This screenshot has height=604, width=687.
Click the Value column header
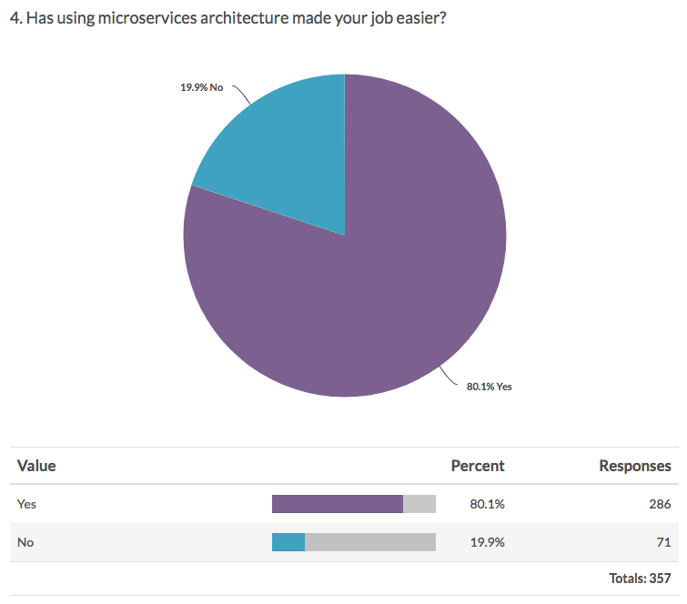pos(36,466)
